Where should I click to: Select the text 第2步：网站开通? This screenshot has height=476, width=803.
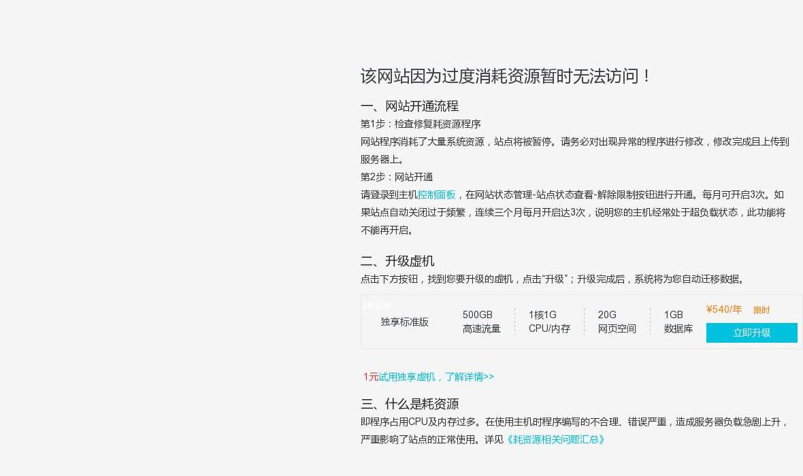click(x=397, y=177)
